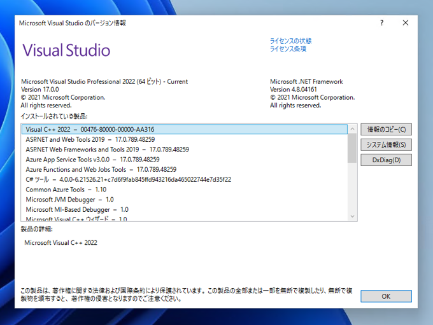
Task: Close the Visual Studio version dialog
Action: pos(406,23)
